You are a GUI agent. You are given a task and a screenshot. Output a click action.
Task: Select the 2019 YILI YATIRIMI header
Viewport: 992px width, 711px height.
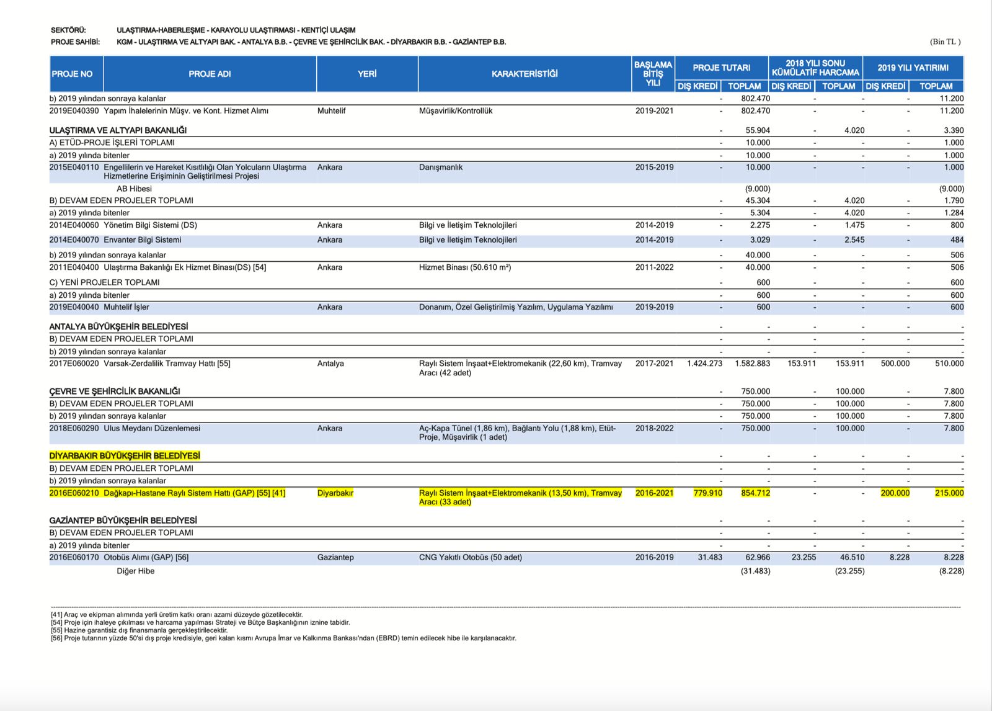913,68
